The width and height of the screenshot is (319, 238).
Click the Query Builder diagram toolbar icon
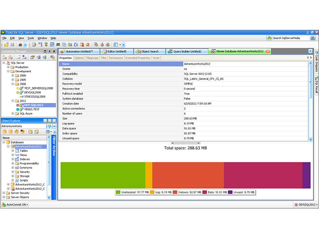tap(40, 45)
